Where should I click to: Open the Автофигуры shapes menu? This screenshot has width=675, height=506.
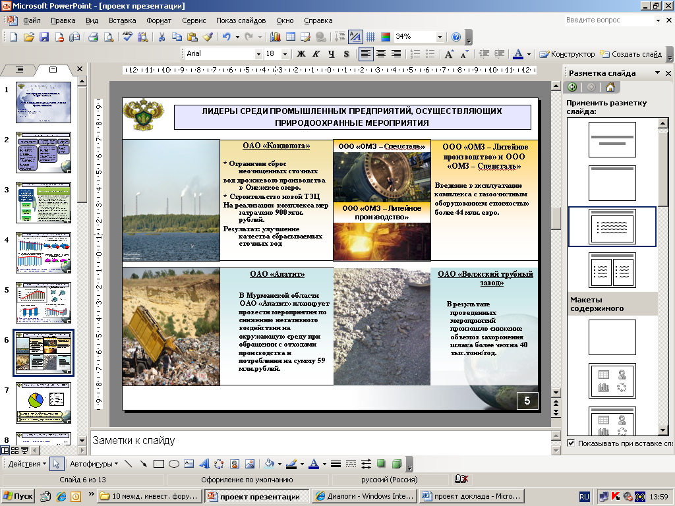94,464
